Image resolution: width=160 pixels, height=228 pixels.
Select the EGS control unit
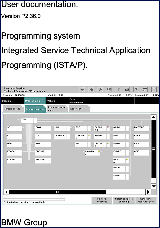coord(142,145)
